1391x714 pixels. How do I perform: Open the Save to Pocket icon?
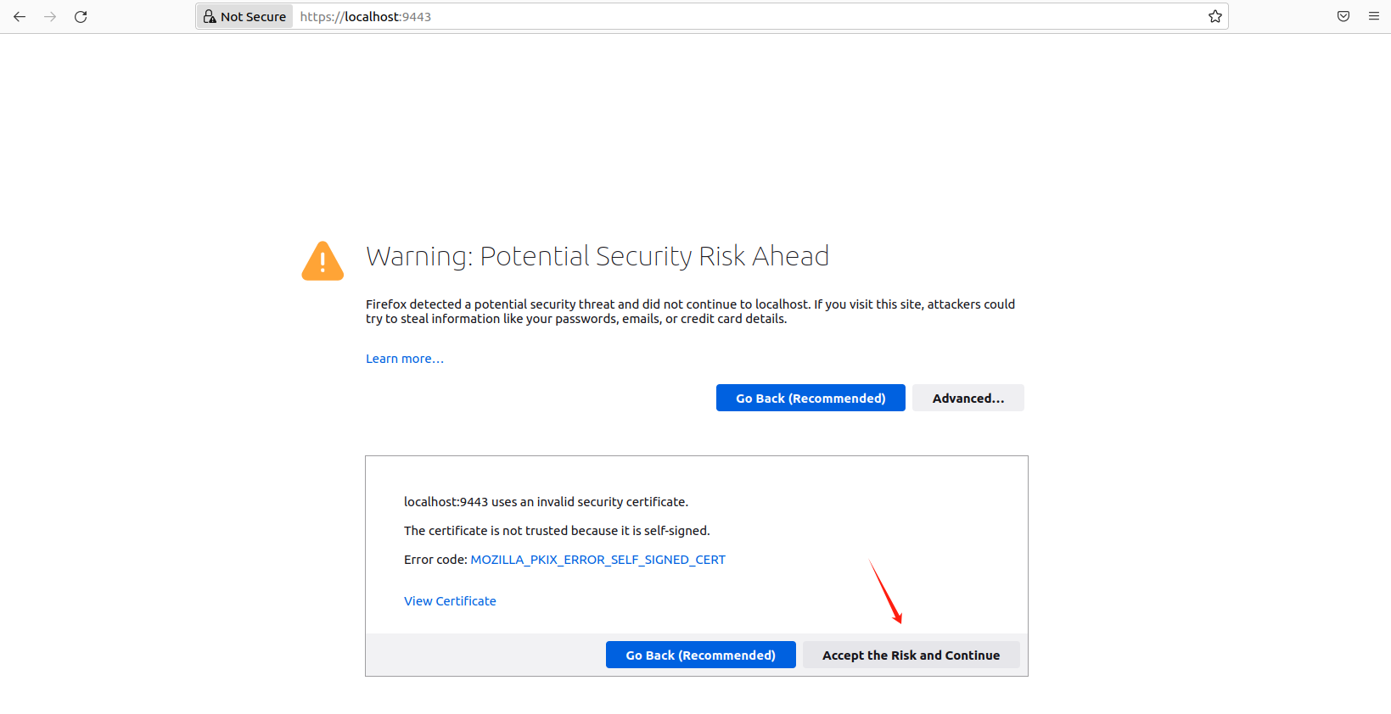(x=1343, y=16)
